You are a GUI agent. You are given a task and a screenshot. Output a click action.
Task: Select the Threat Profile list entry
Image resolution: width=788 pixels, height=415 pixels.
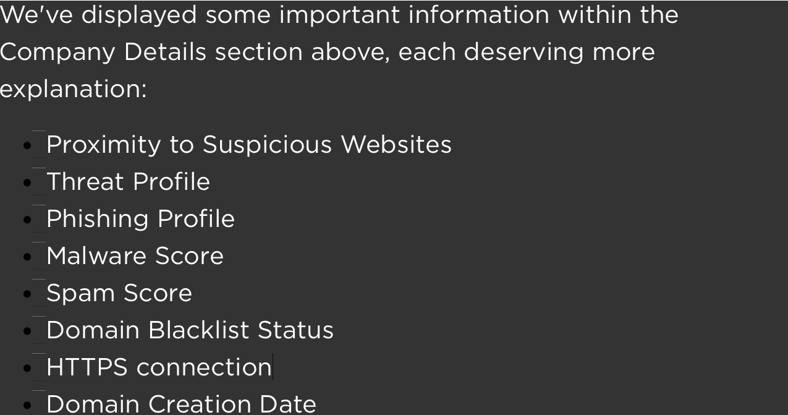click(x=129, y=182)
